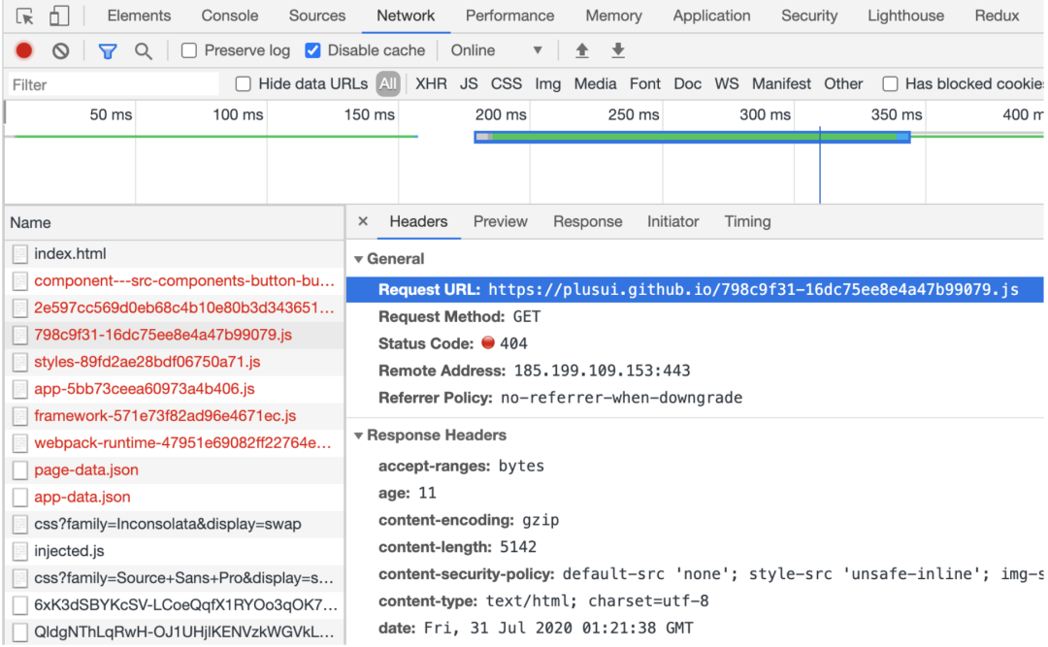Click the file icon beside app-data.json
This screenshot has width=1048, height=647.
(20, 498)
